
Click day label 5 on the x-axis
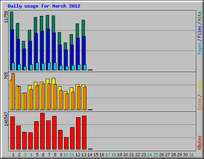point(37,155)
